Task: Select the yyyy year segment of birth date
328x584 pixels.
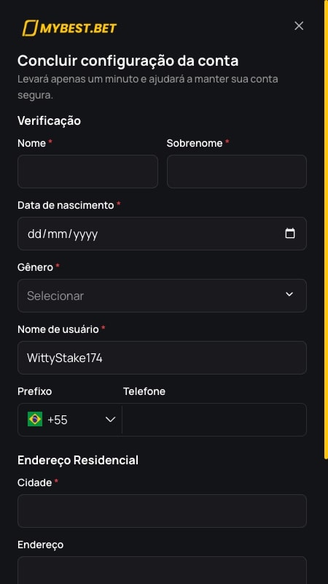Action: tap(85, 234)
